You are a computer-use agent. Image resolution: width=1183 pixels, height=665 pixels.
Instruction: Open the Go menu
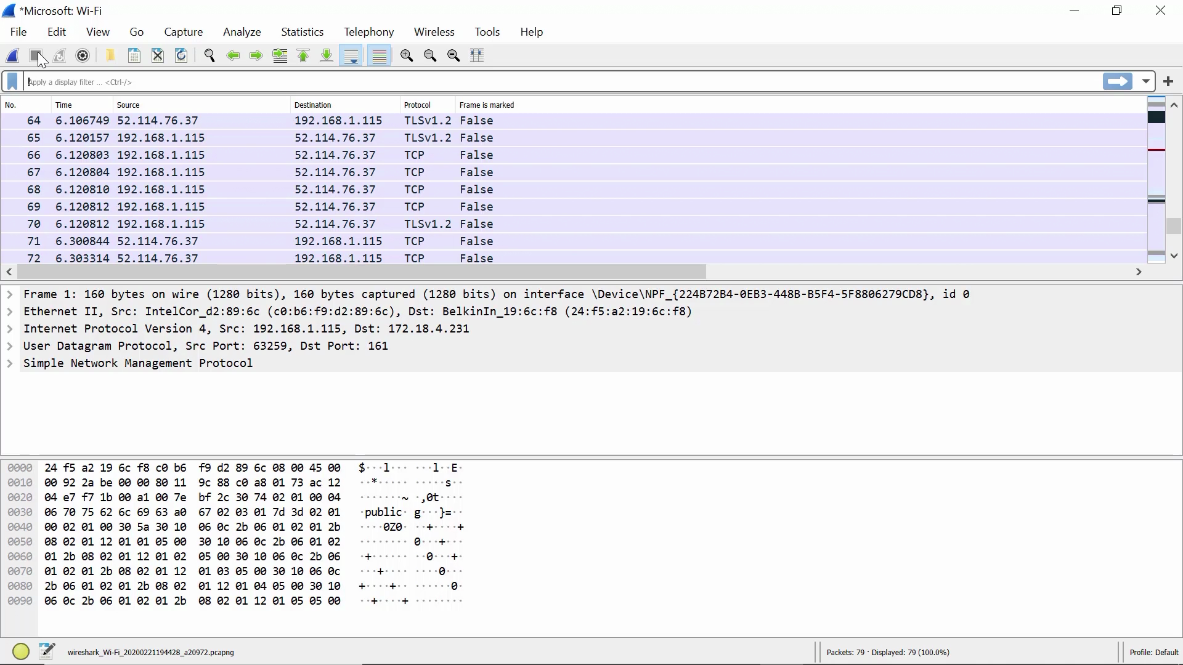pyautogui.click(x=137, y=32)
